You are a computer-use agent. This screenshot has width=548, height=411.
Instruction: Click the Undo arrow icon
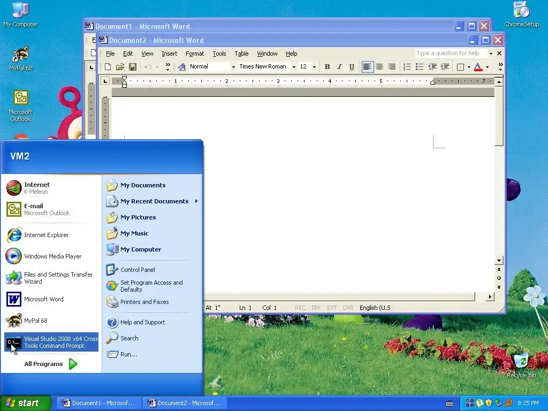tap(148, 67)
